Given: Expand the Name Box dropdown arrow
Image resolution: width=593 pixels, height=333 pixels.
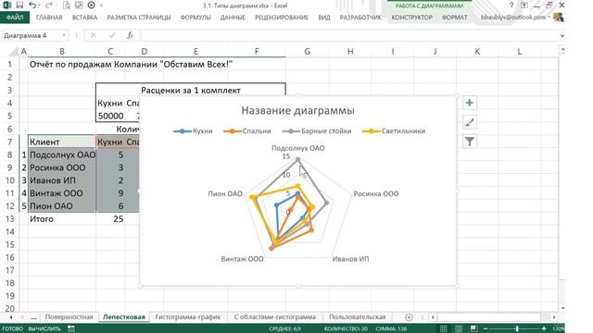Looking at the screenshot, I should [64, 35].
